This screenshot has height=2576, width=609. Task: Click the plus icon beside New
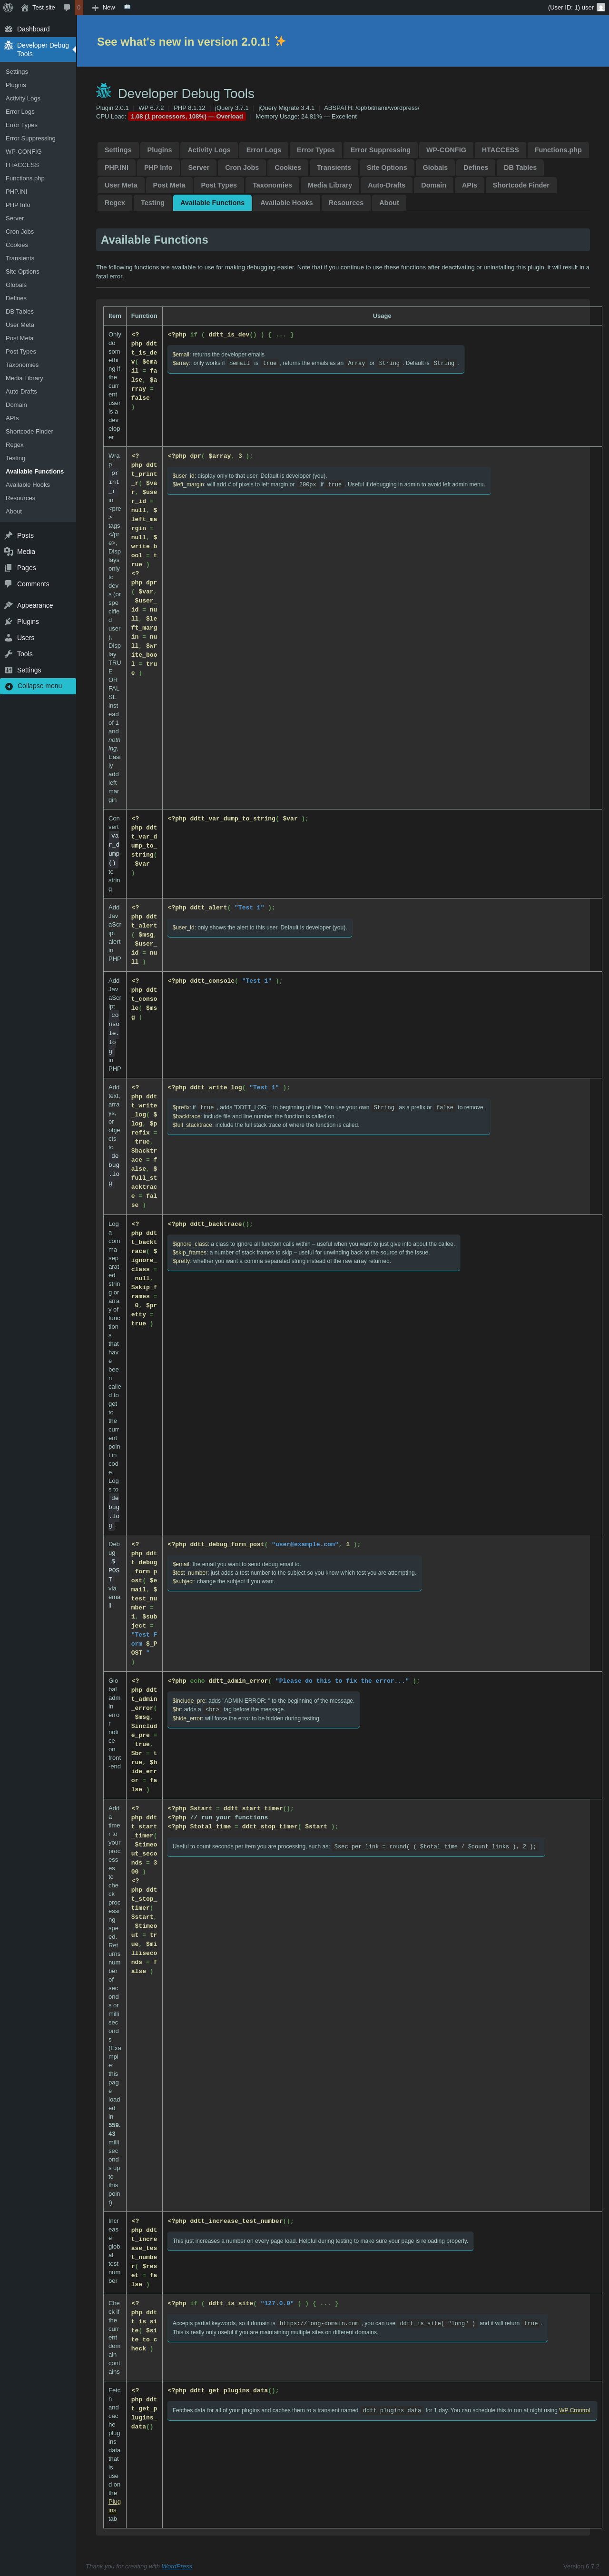click(95, 7)
